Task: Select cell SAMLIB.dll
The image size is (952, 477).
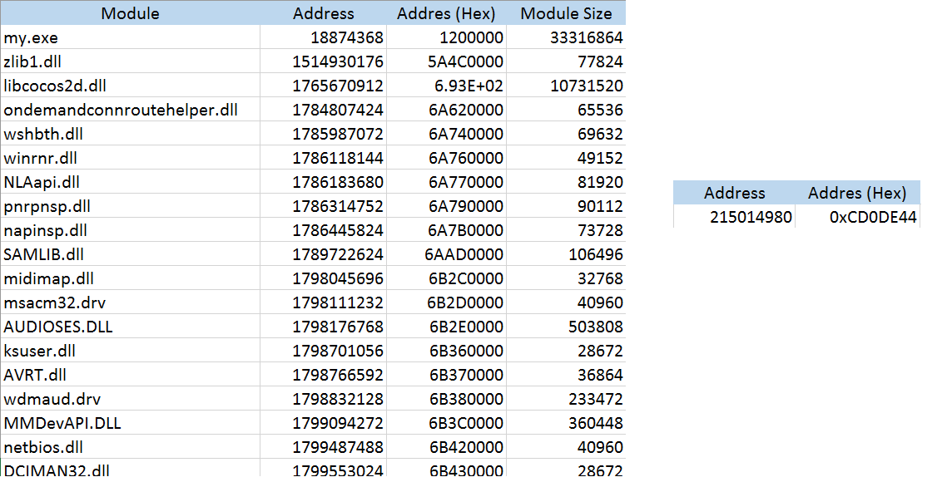Action: 130,254
